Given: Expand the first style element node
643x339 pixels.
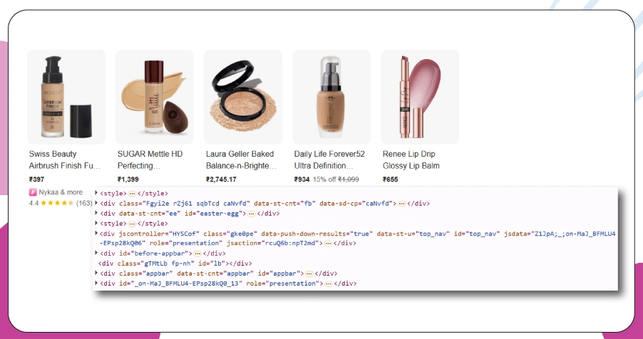Looking at the screenshot, I should point(96,193).
